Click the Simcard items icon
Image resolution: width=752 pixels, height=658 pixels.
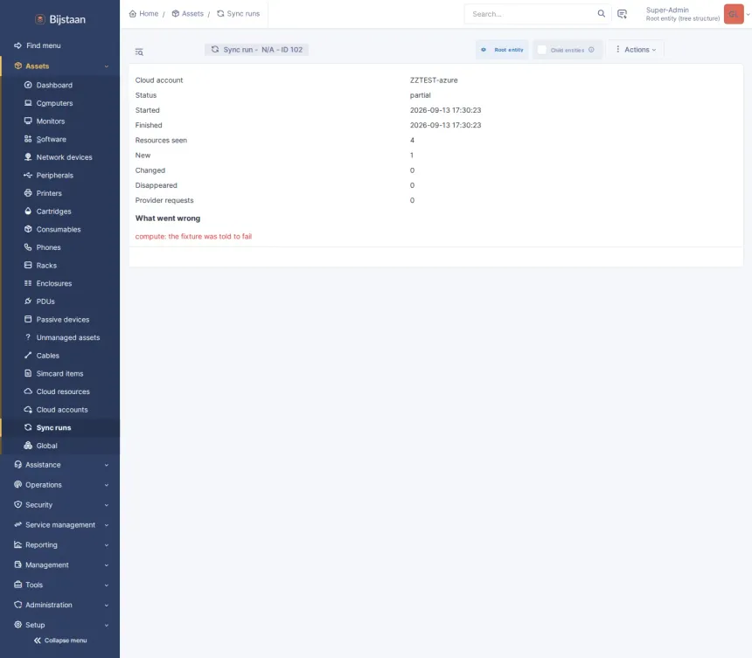point(28,373)
